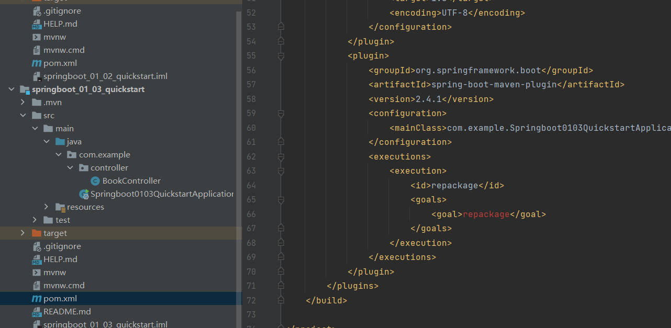Click the closing </goals> tag

[431, 228]
